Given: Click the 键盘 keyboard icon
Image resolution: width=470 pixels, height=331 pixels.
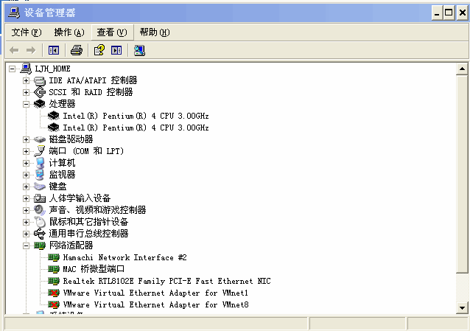Looking at the screenshot, I should [x=40, y=187].
